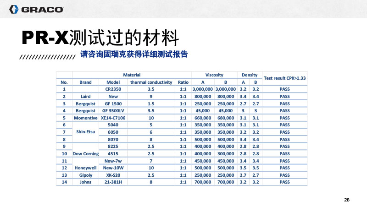Click model cell New-7w
The height and width of the screenshot is (206, 367).
(113, 161)
